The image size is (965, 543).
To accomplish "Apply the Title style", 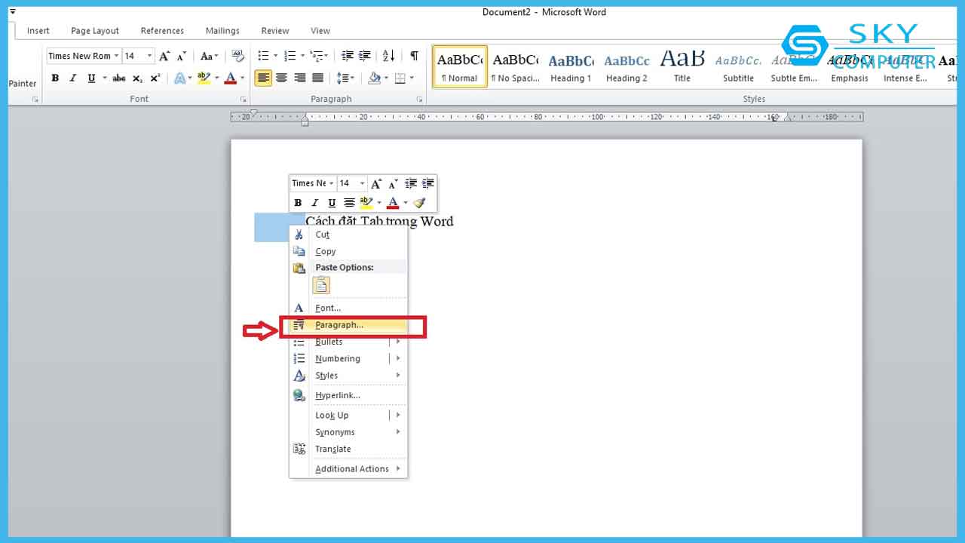I will [x=682, y=67].
